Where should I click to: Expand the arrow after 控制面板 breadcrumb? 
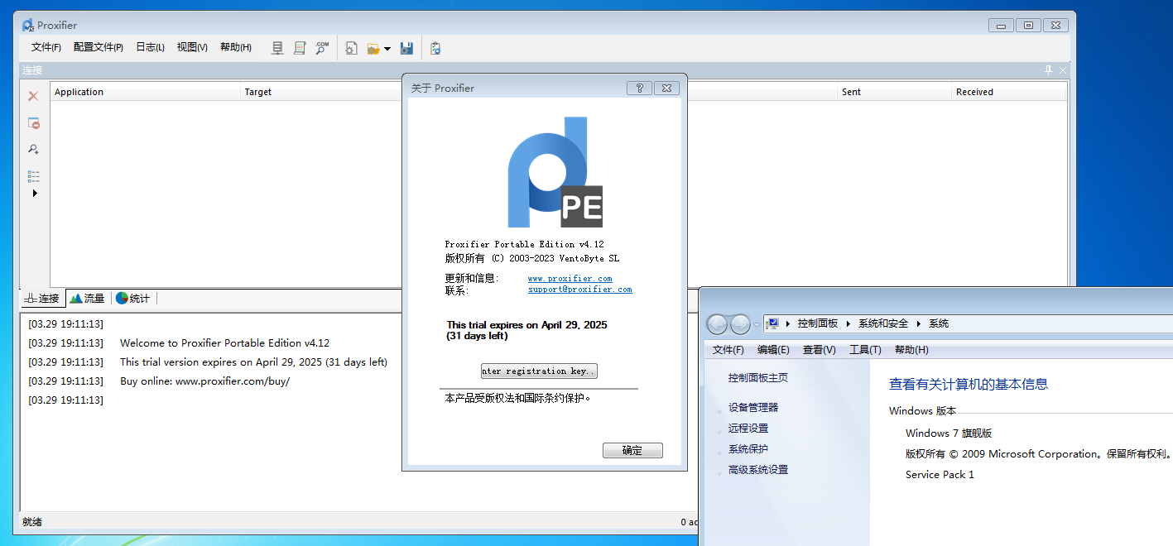click(849, 323)
